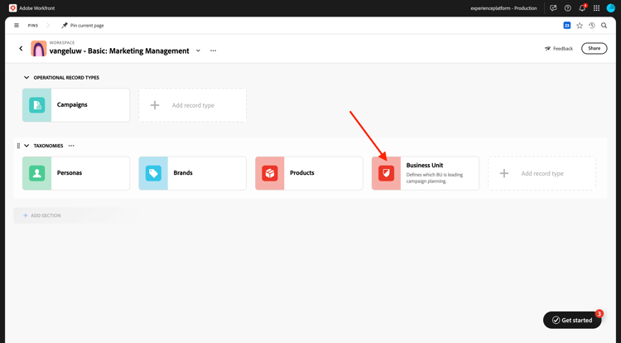
Task: Open the notifications bell
Action: tap(582, 8)
